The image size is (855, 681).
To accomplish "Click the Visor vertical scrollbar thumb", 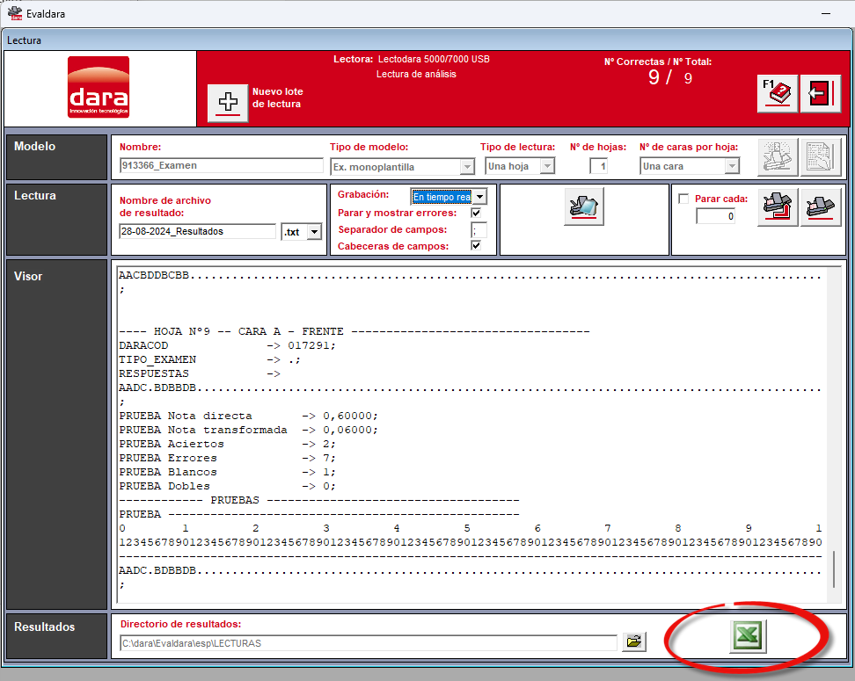I will 834,569.
